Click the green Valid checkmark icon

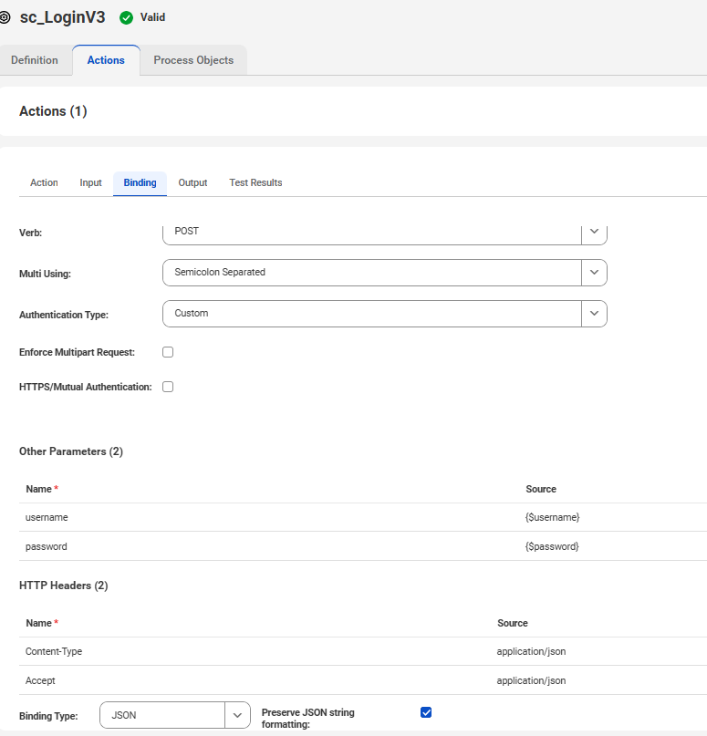[x=126, y=18]
